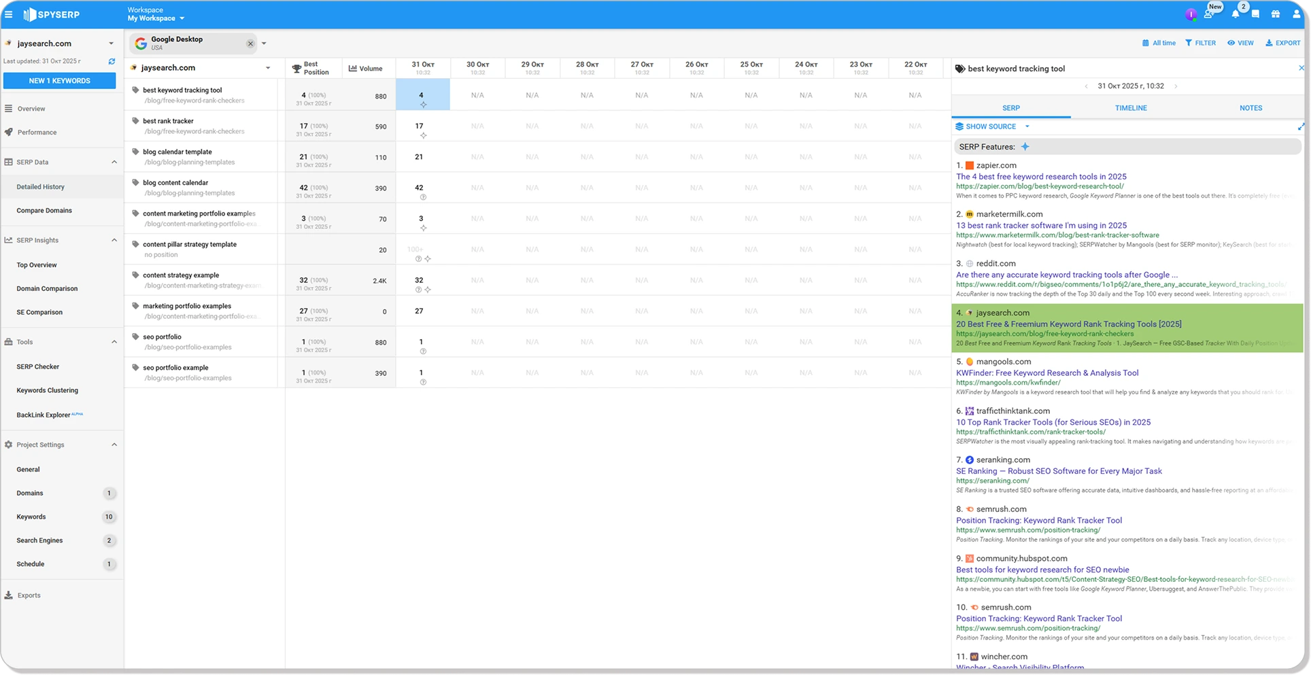Click the tag icon for best rank tracker
This screenshot has width=1311, height=675.
[x=135, y=121]
